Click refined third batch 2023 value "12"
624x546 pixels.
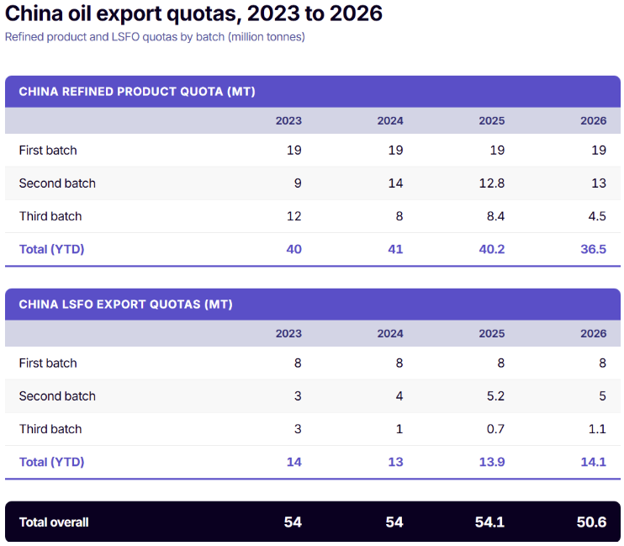(294, 216)
